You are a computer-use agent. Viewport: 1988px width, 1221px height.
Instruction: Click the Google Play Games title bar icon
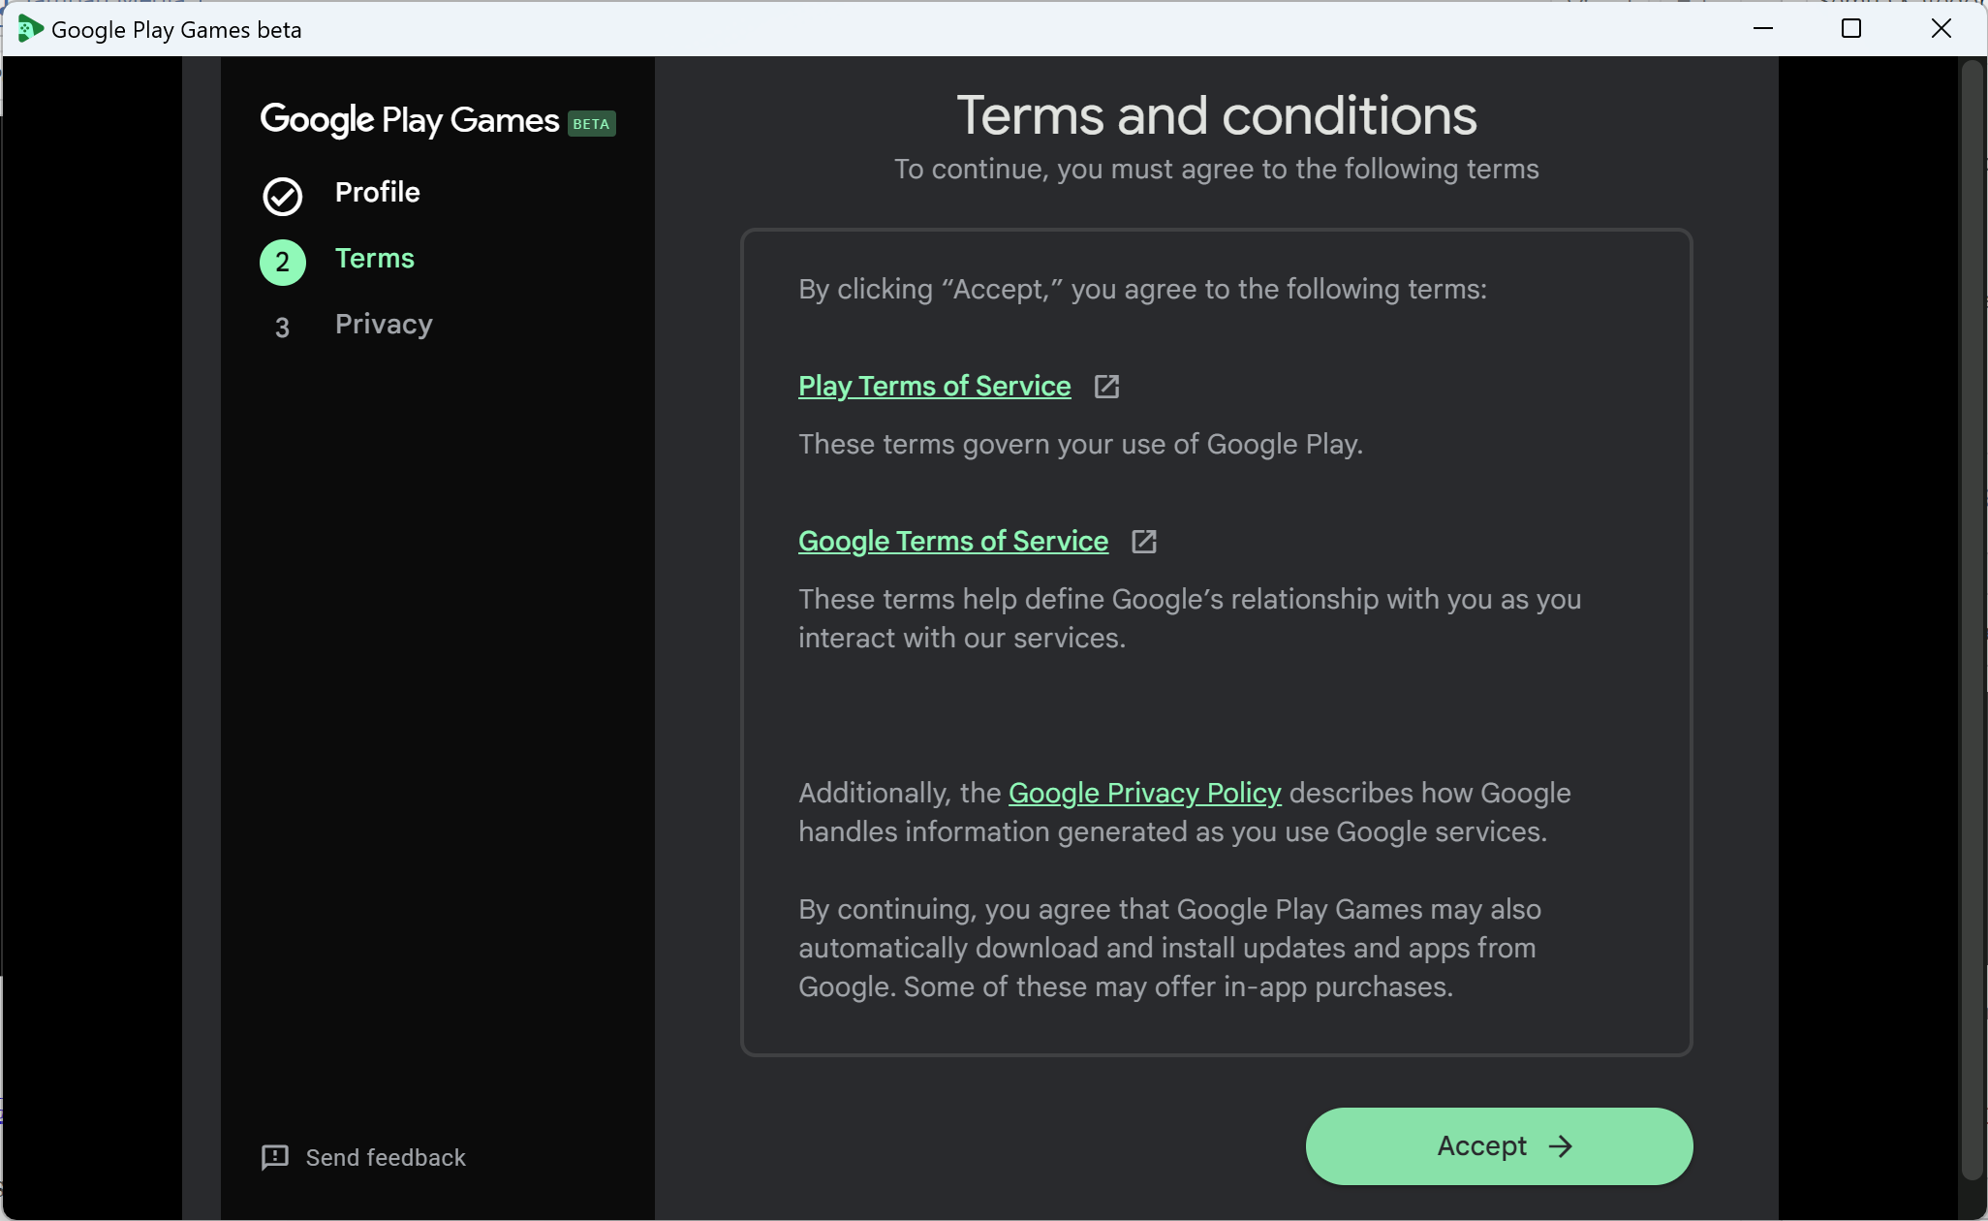tap(29, 29)
